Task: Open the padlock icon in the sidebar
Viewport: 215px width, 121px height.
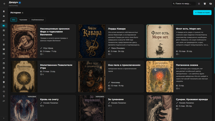Action: [4, 87]
